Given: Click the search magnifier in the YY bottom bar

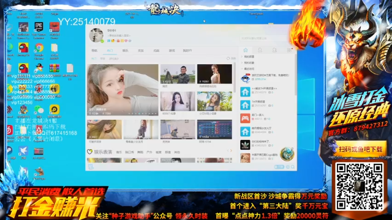Looking at the screenshot, I should 293,167.
